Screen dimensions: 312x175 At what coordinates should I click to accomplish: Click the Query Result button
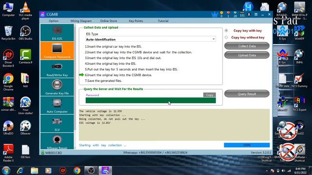click(x=247, y=94)
